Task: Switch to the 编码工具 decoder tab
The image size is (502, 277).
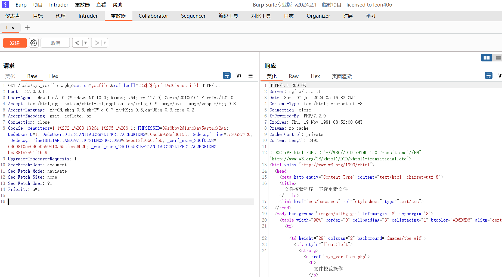Action: [228, 16]
